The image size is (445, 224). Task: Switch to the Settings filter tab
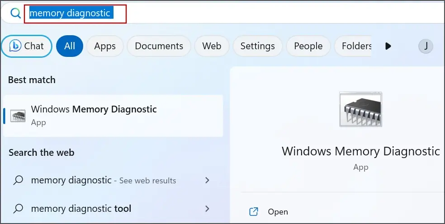click(x=258, y=46)
